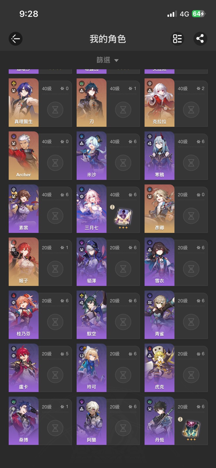Switch to list layout view icon
Image resolution: width=216 pixels, height=468 pixels.
177,39
